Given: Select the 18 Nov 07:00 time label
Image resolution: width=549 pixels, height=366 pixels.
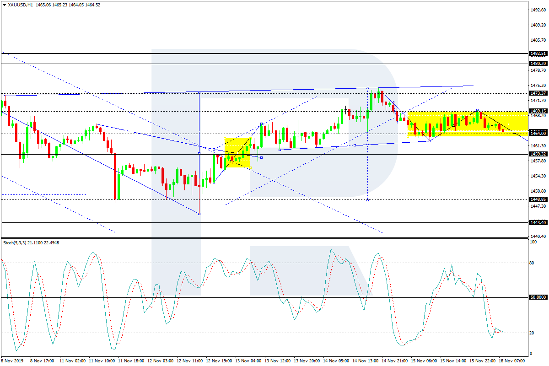Looking at the screenshot, I should point(511,361).
